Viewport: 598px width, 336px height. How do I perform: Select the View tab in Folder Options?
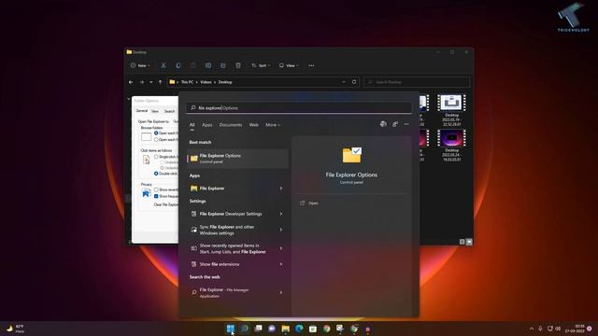point(155,111)
